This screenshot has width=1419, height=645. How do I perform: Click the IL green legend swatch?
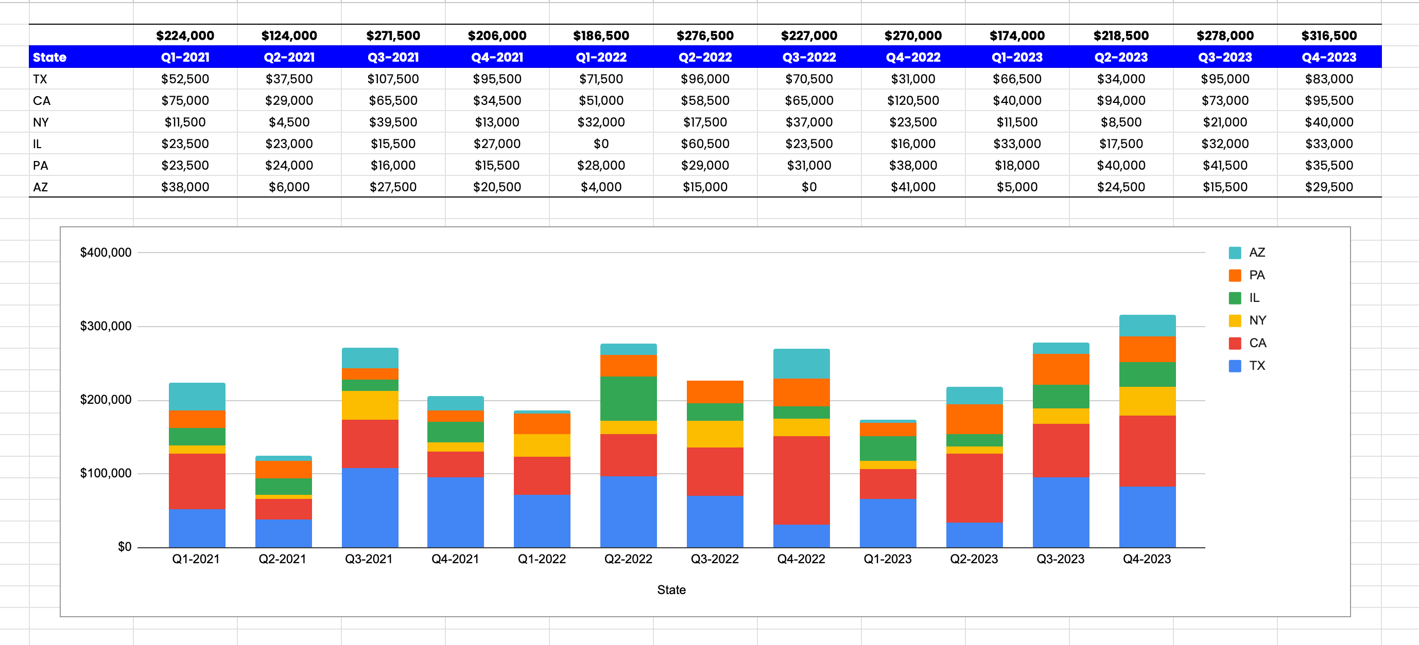1235,298
